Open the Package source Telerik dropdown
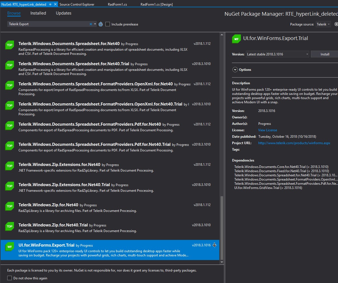This screenshot has height=283, width=338. [323, 24]
